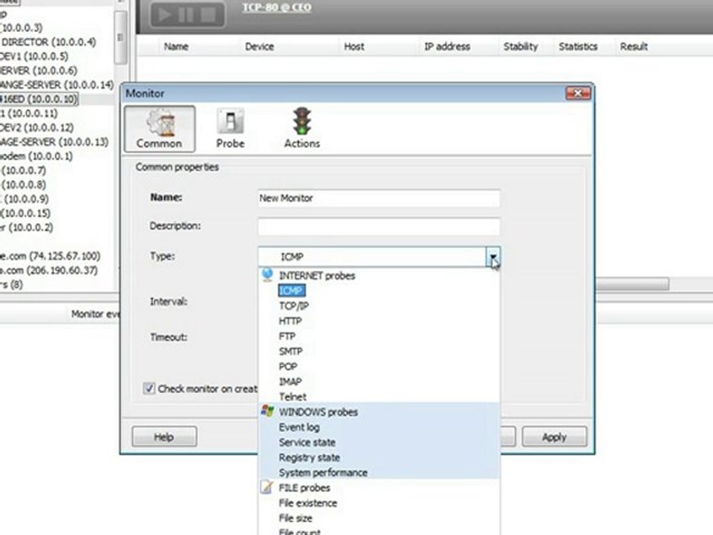
Task: Open the TCP-80 @ CEO link
Action: tap(277, 7)
